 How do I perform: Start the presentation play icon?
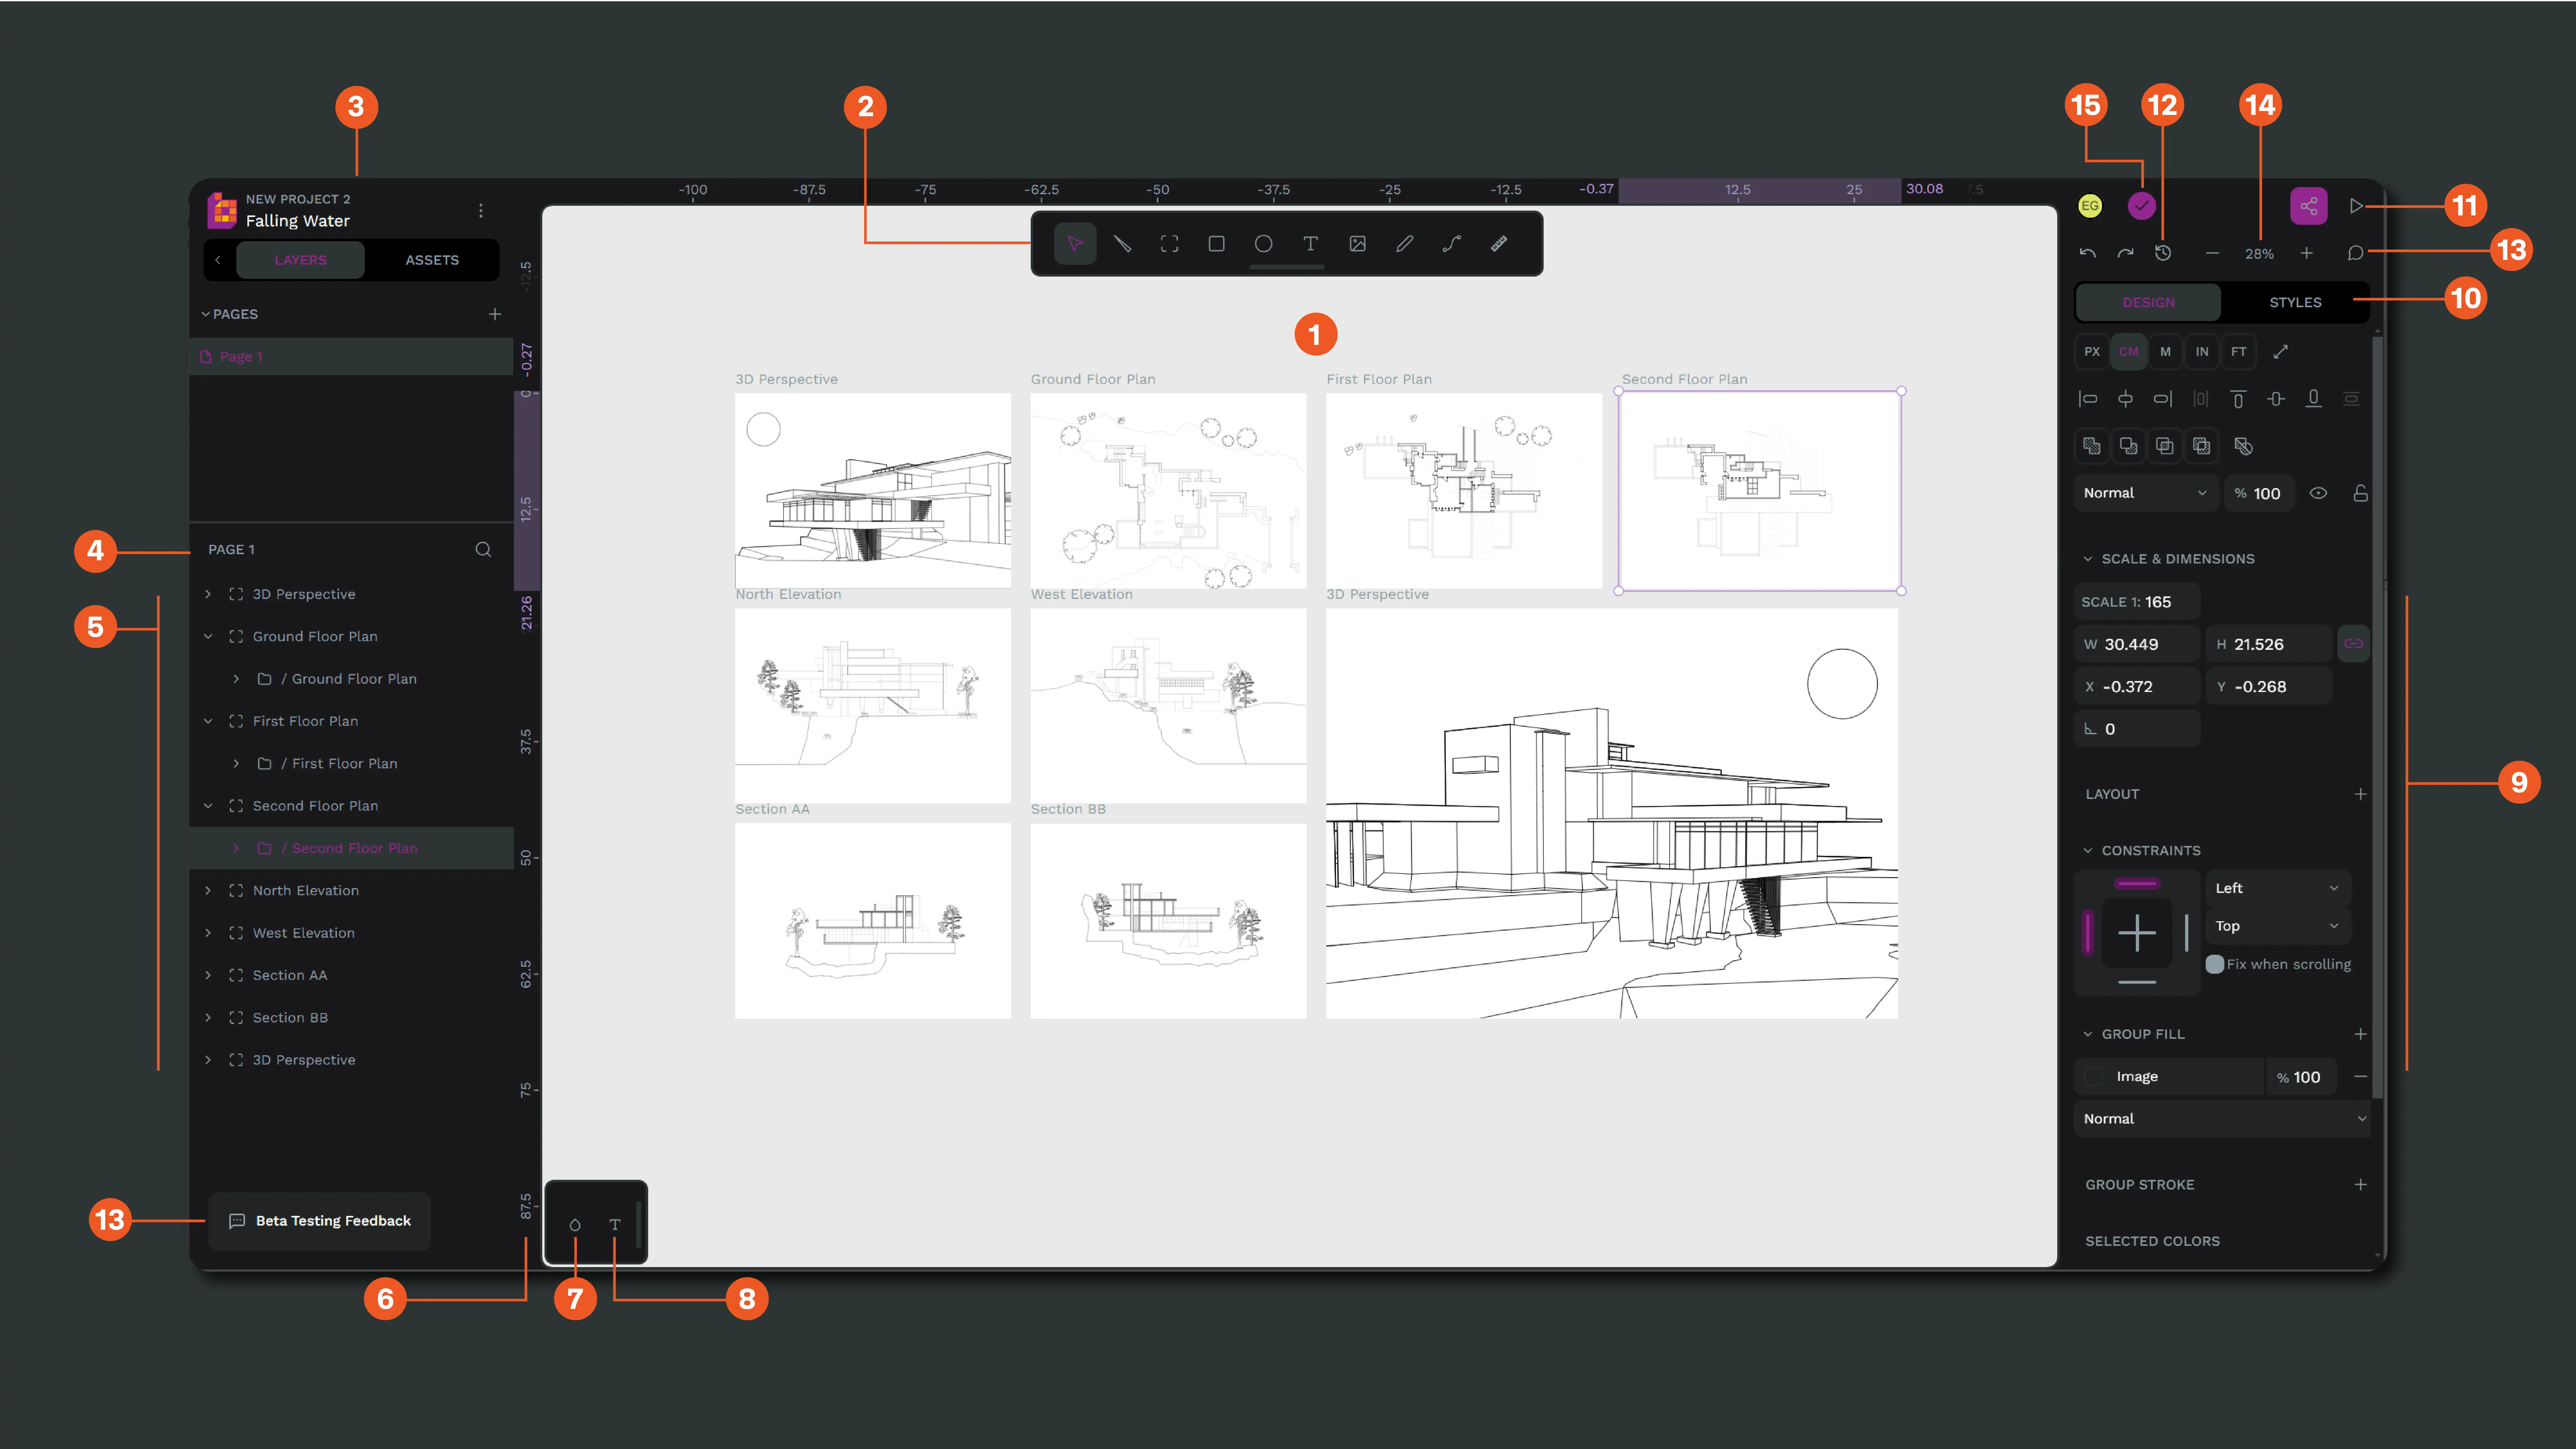coord(2356,206)
